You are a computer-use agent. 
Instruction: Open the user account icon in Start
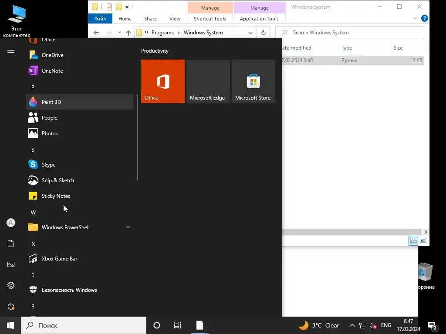coord(11,223)
